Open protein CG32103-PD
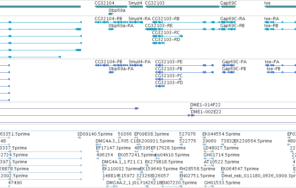296x188 pixels. [169, 83]
